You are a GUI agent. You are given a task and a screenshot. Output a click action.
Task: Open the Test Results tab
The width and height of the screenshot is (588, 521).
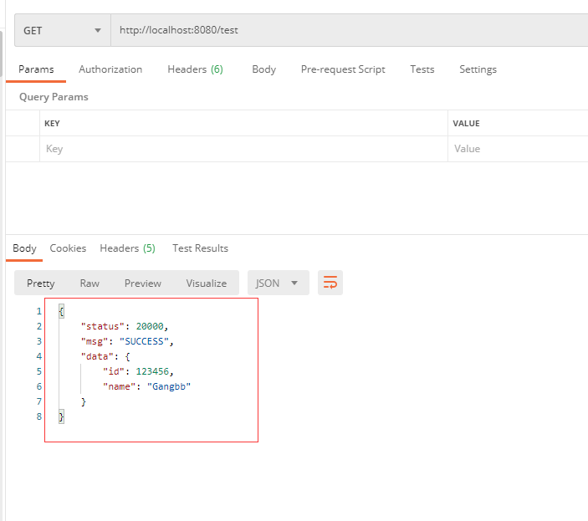click(x=200, y=248)
